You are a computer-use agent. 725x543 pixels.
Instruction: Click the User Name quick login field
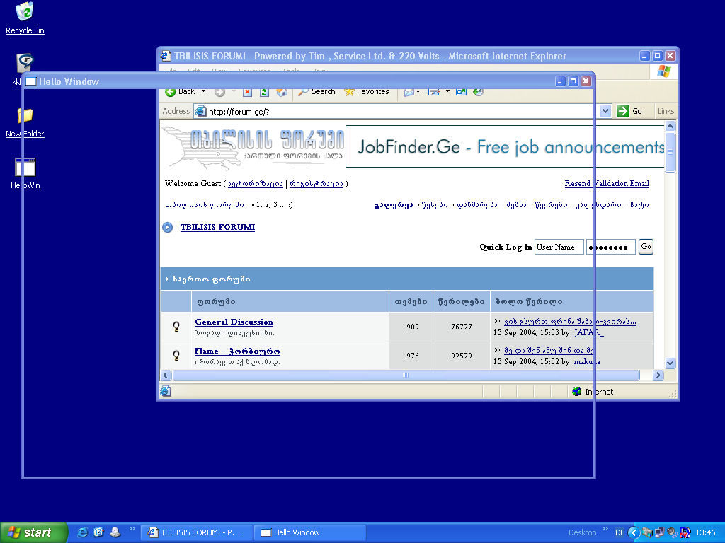pyautogui.click(x=559, y=247)
